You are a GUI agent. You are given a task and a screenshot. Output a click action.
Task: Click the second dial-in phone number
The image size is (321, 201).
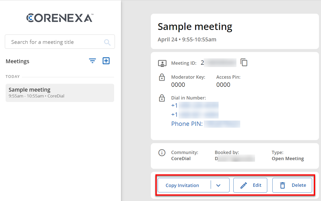[195, 115]
